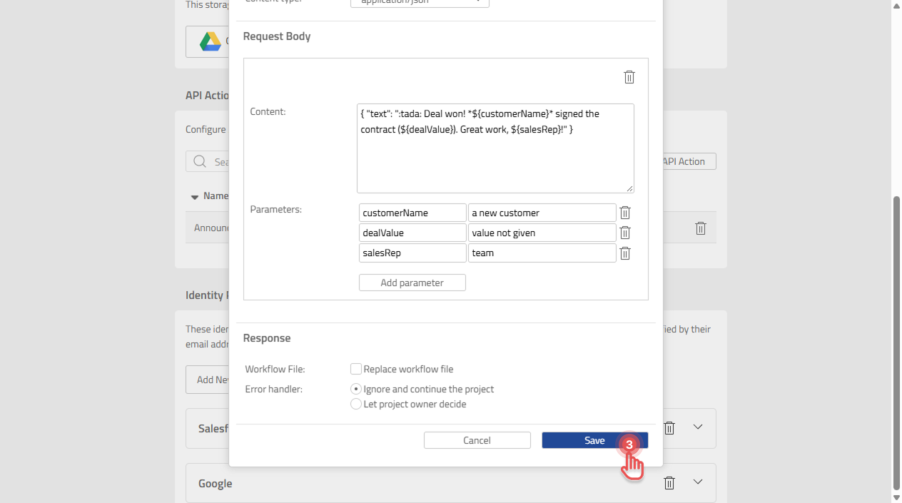Click the search magnifier icon for API actions
Image resolution: width=902 pixels, height=503 pixels.
pyautogui.click(x=200, y=162)
